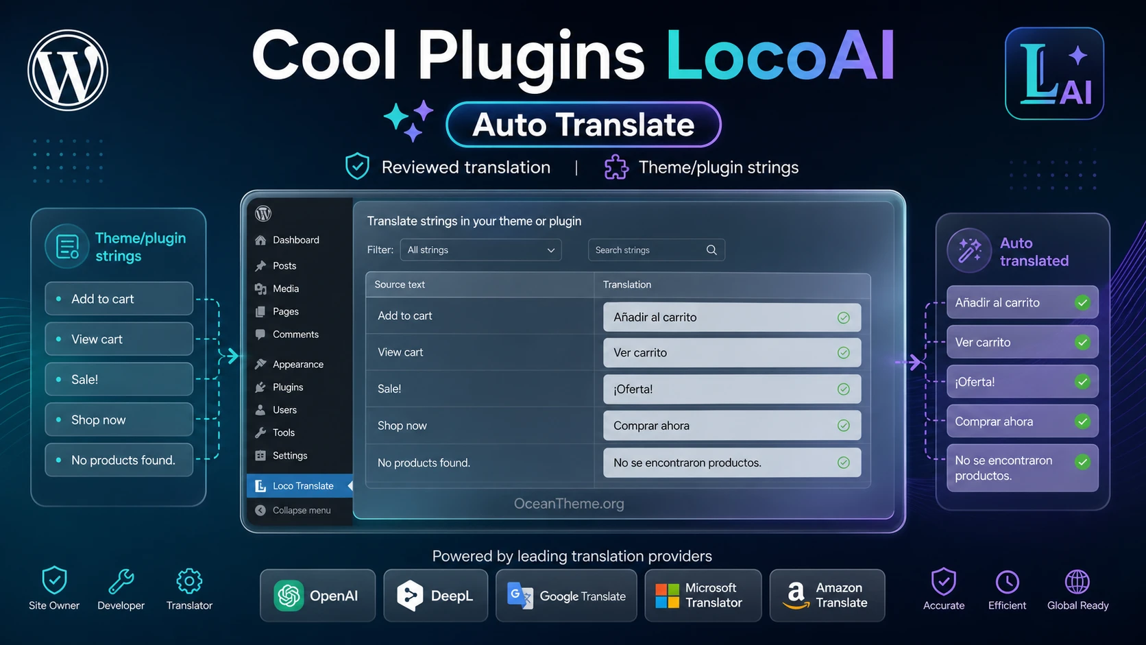The image size is (1146, 645).
Task: Click the Appearance paintbrush icon
Action: [260, 364]
